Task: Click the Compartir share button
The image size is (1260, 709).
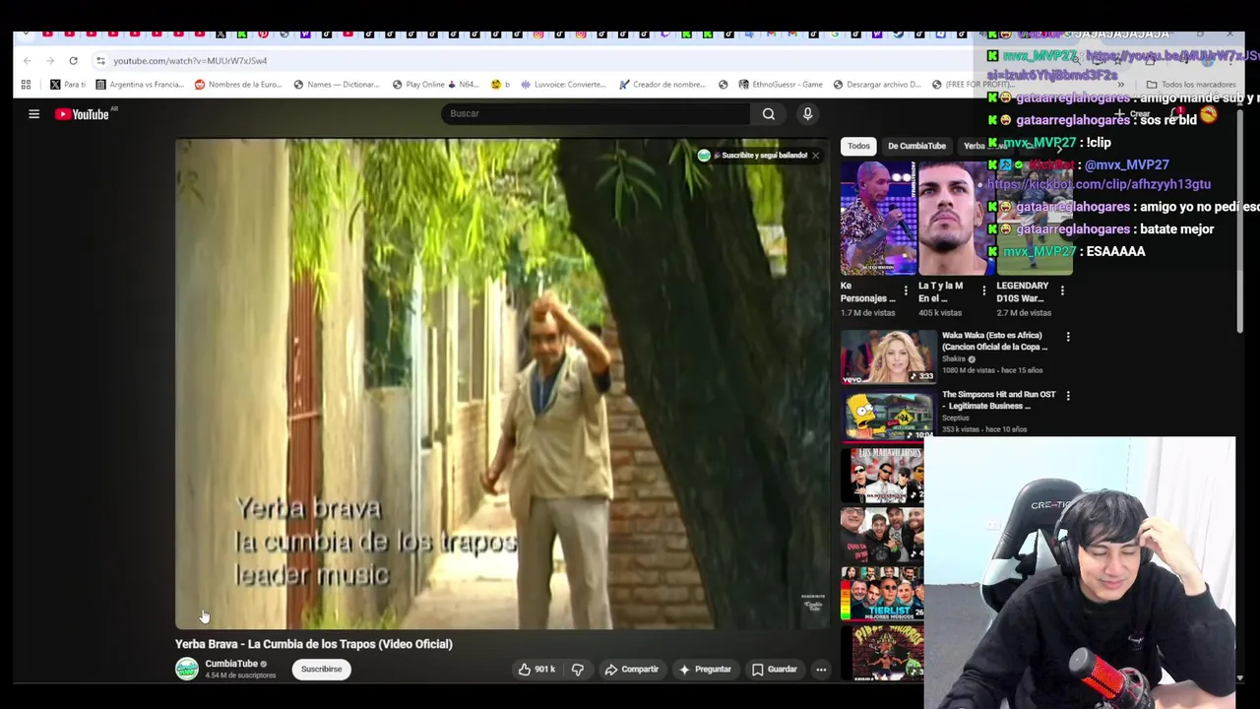Action: [632, 670]
